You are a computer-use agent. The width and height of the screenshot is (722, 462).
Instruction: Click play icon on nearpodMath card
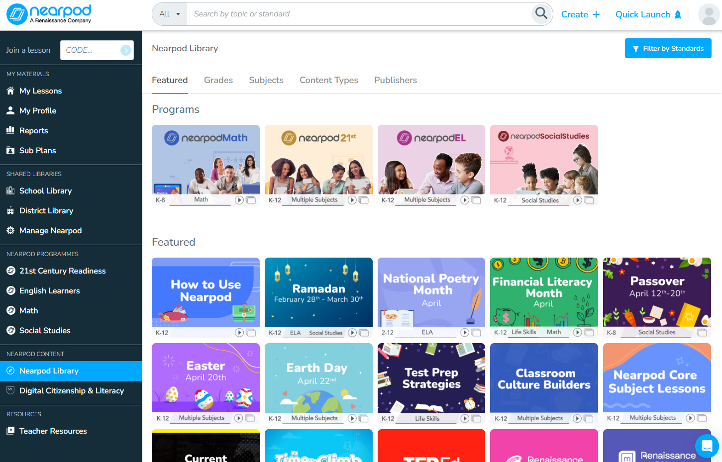coord(239,200)
